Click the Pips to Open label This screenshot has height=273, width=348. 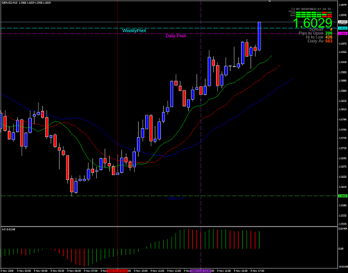point(311,33)
